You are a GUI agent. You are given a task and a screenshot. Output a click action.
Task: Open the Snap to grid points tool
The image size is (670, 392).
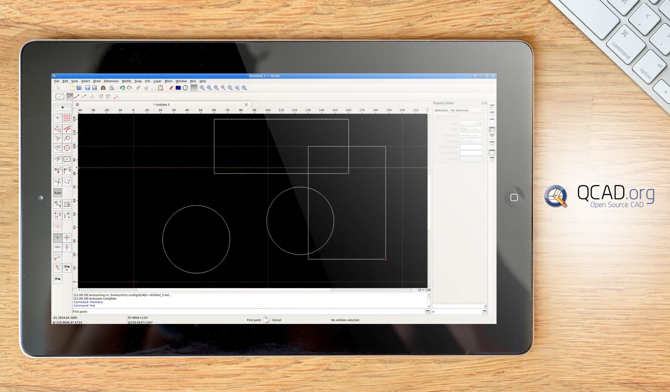(x=66, y=118)
